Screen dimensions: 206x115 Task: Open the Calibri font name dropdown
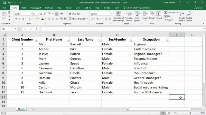coord(31,14)
